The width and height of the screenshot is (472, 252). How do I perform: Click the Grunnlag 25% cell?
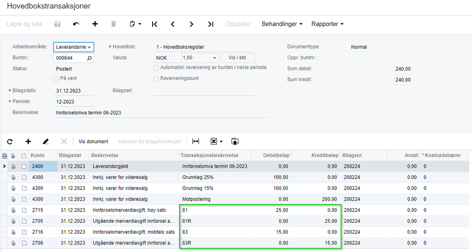coord(215,177)
